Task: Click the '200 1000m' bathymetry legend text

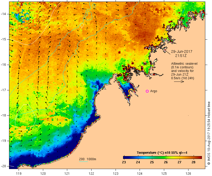Action: [88, 159]
